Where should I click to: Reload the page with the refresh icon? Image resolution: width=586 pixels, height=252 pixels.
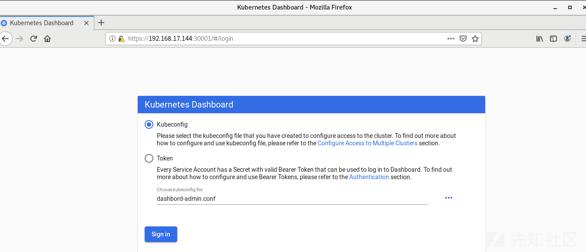[x=33, y=39]
